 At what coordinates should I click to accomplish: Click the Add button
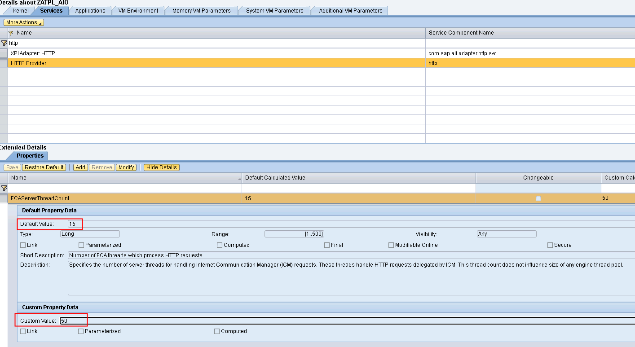80,167
